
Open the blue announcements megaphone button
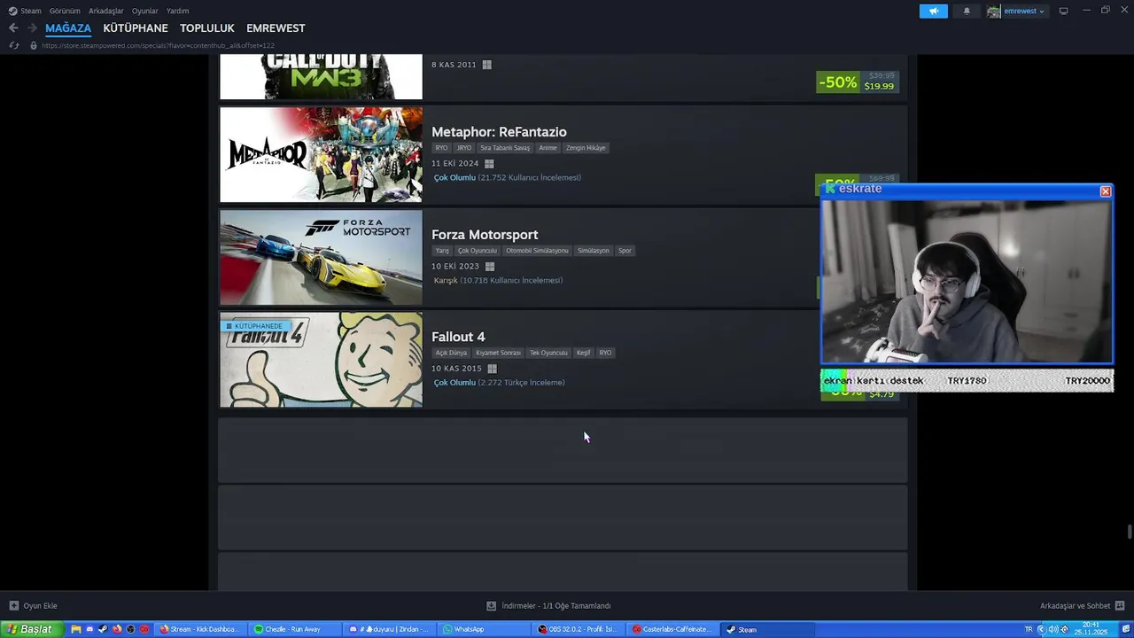(x=933, y=11)
